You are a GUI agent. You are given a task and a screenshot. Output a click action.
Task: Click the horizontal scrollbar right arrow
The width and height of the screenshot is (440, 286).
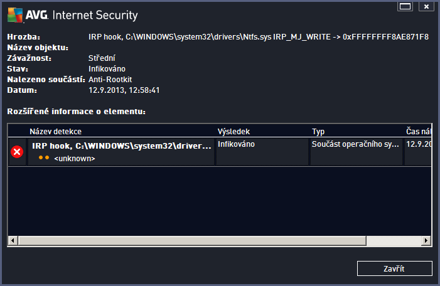426,241
